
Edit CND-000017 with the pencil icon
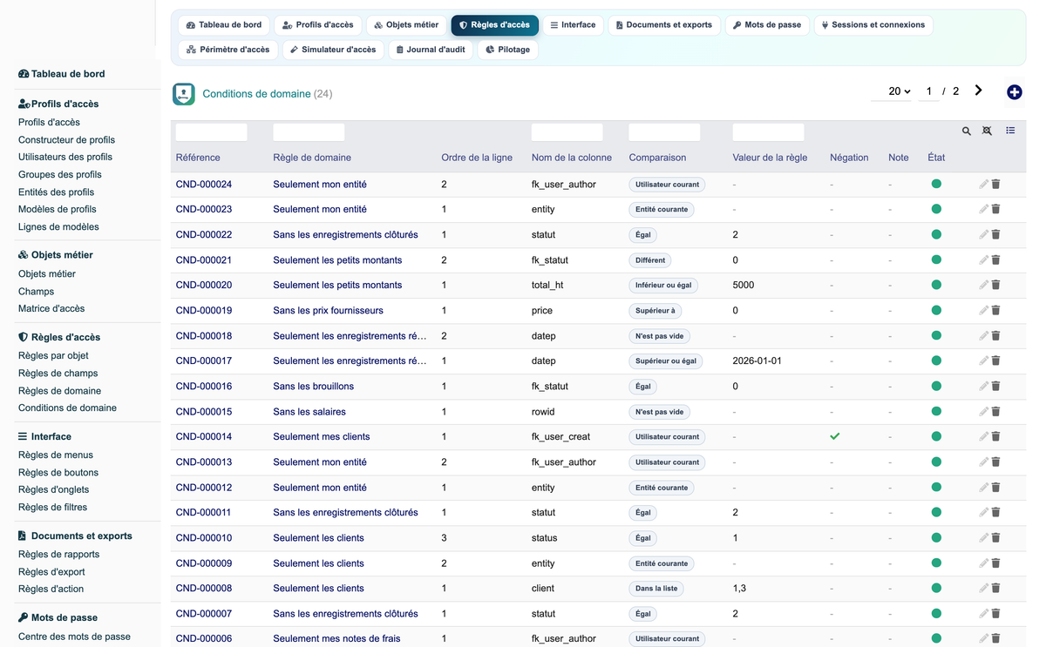pos(983,361)
